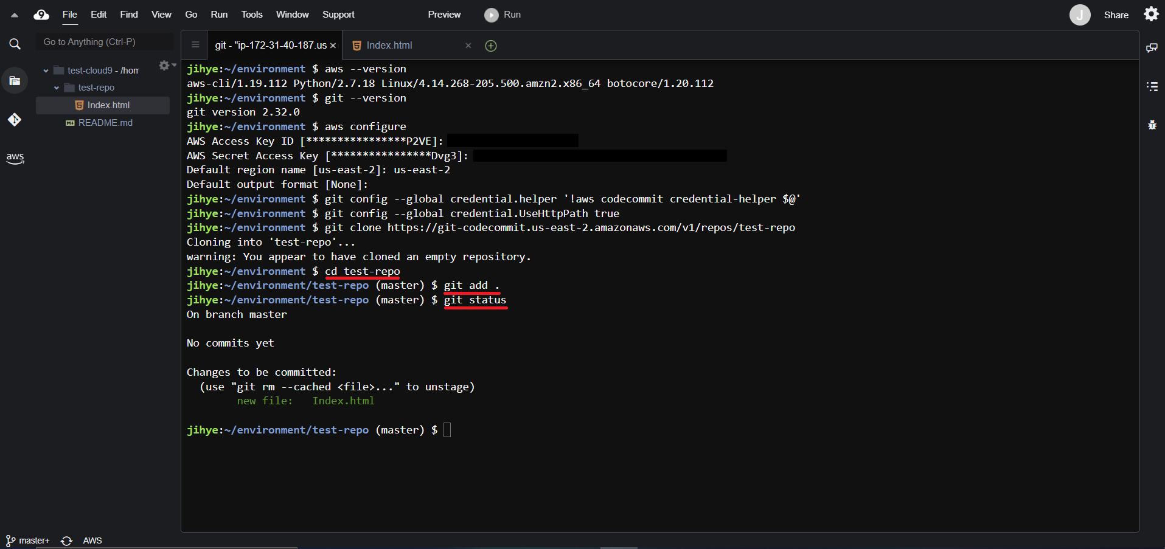Collapse the menu bar with the up arrow
The width and height of the screenshot is (1165, 549).
(14, 15)
